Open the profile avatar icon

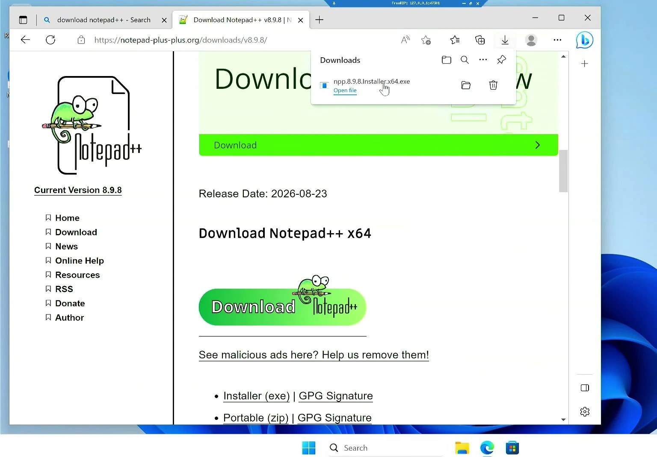point(531,40)
